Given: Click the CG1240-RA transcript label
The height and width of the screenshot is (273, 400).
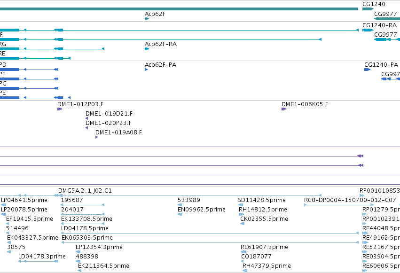Looking at the screenshot, I should tap(379, 25).
